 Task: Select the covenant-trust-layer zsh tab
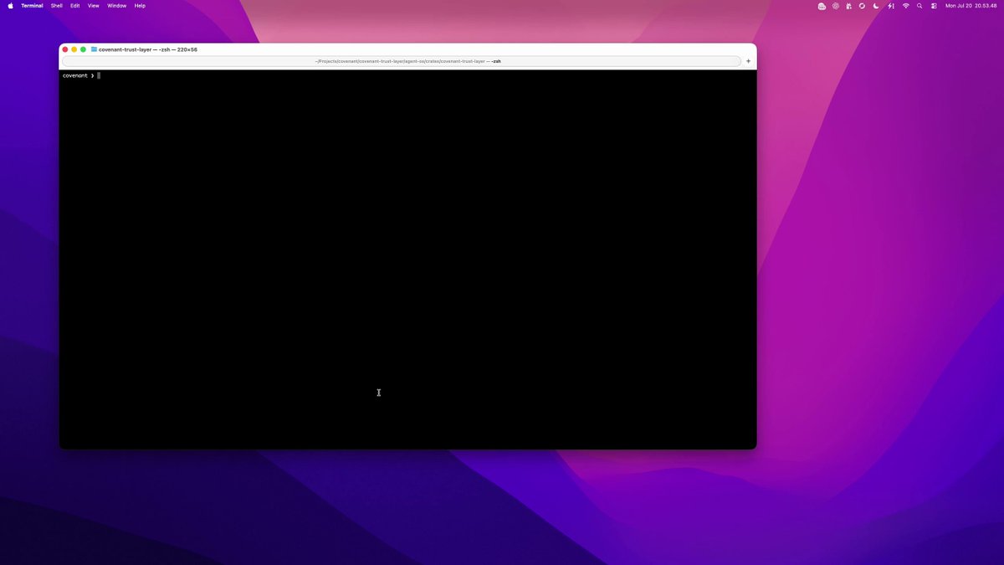[402, 61]
